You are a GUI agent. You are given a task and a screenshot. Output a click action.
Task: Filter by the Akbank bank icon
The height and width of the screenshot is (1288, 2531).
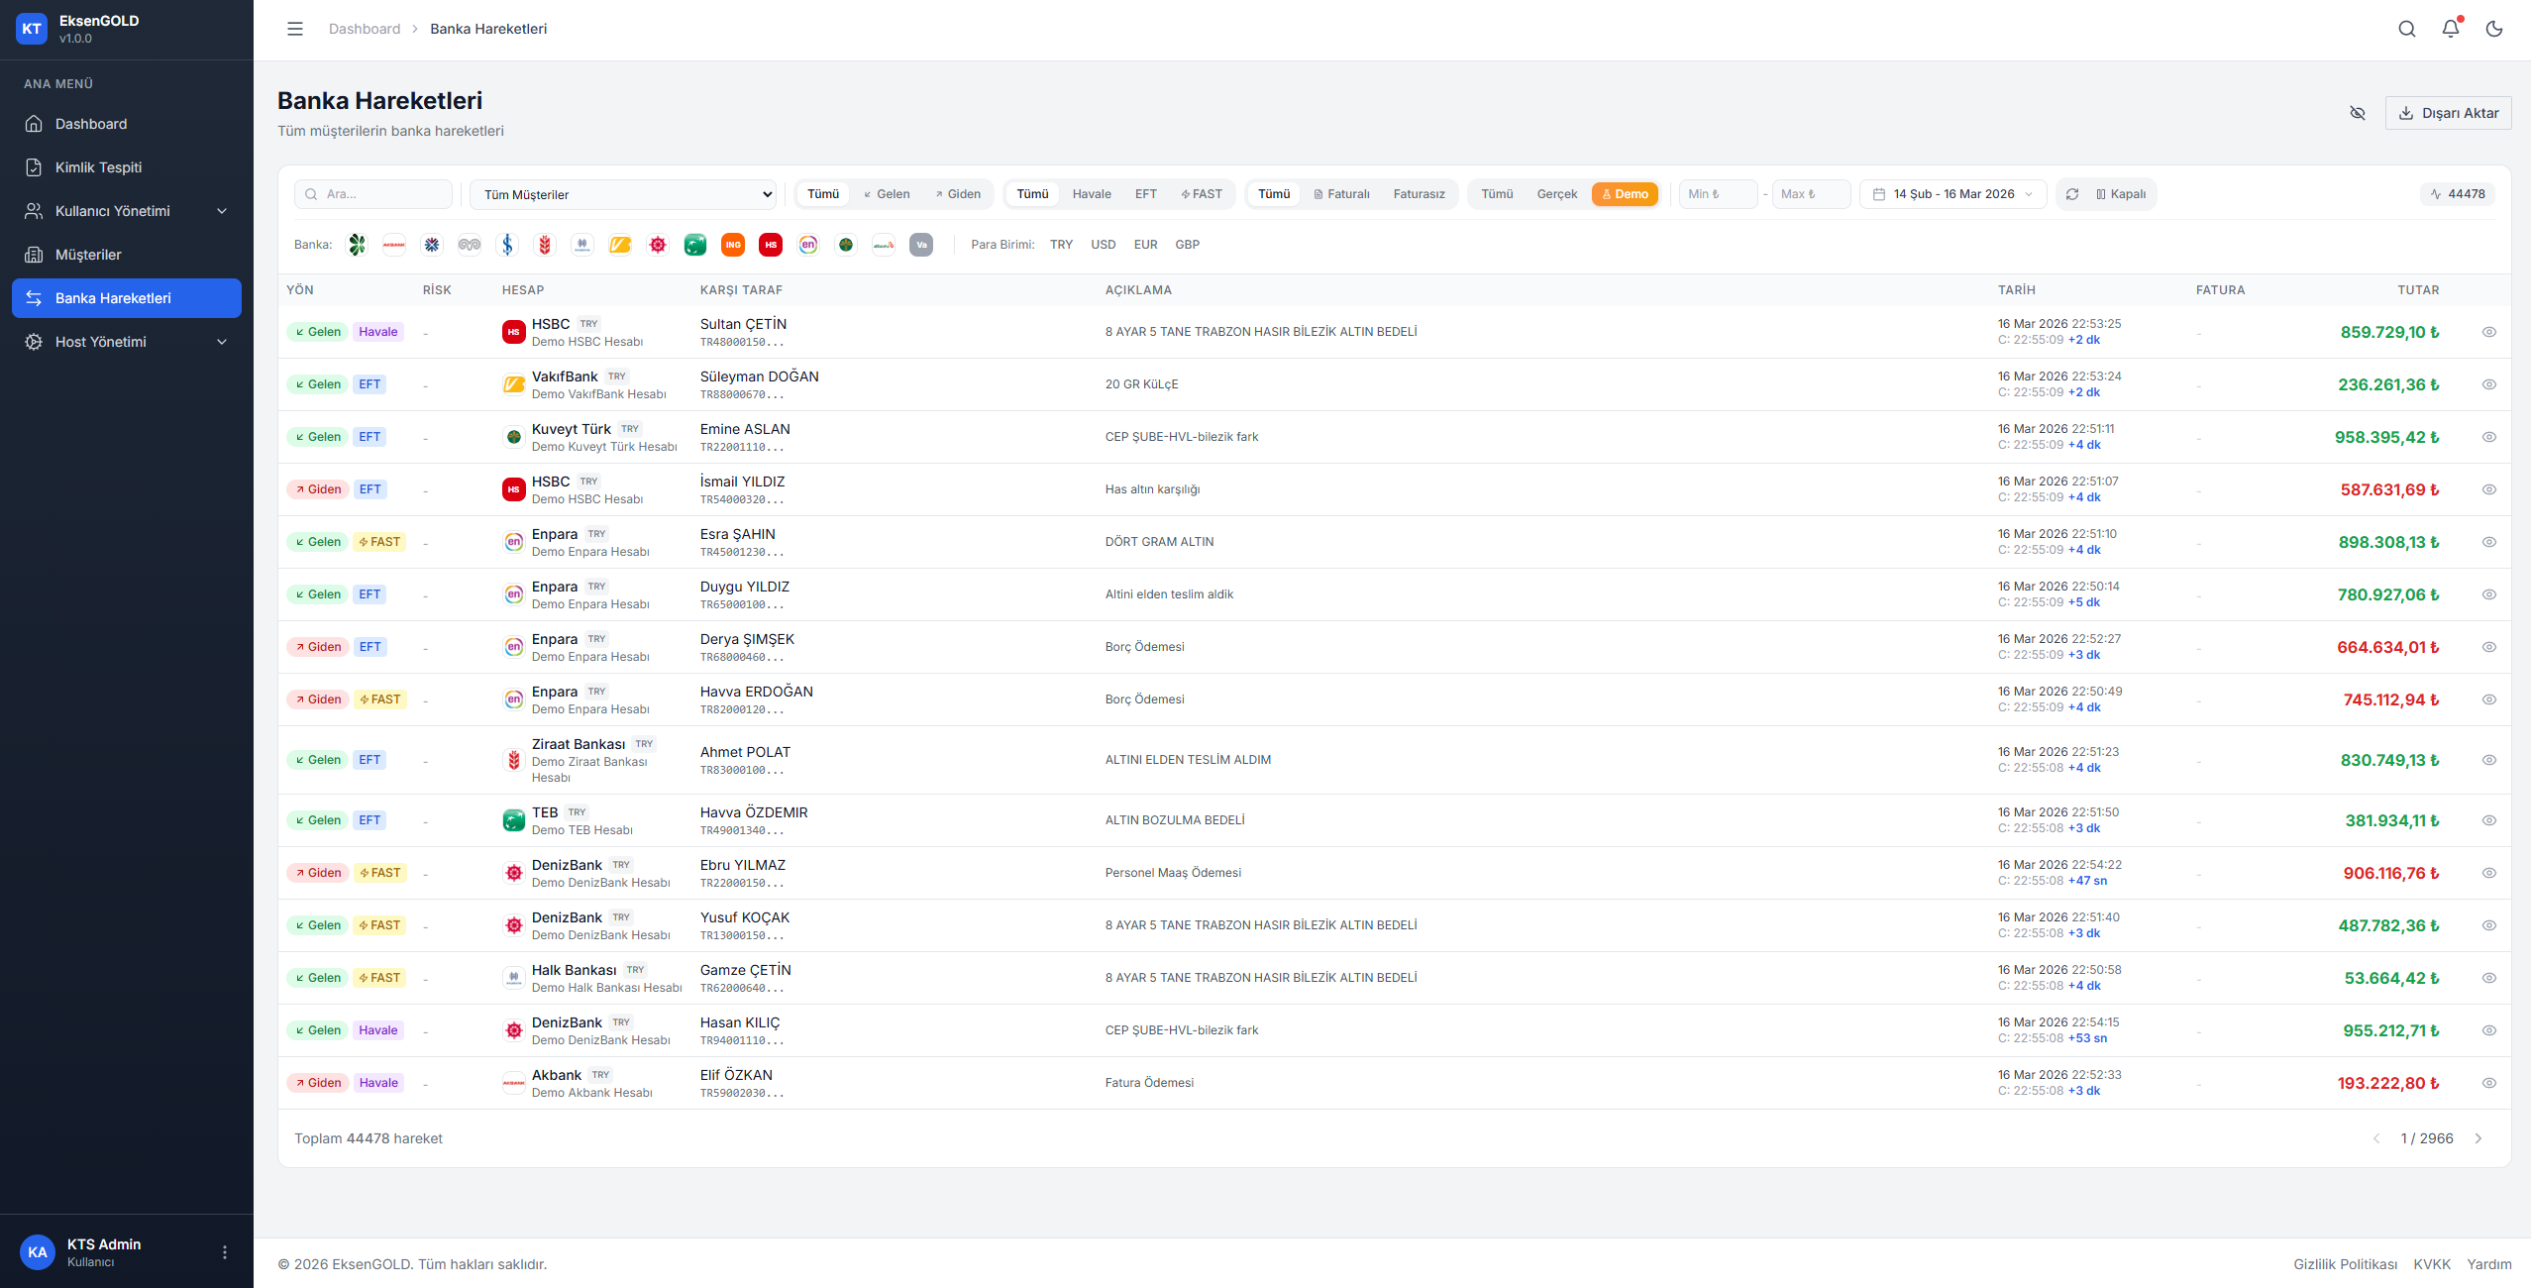tap(394, 245)
